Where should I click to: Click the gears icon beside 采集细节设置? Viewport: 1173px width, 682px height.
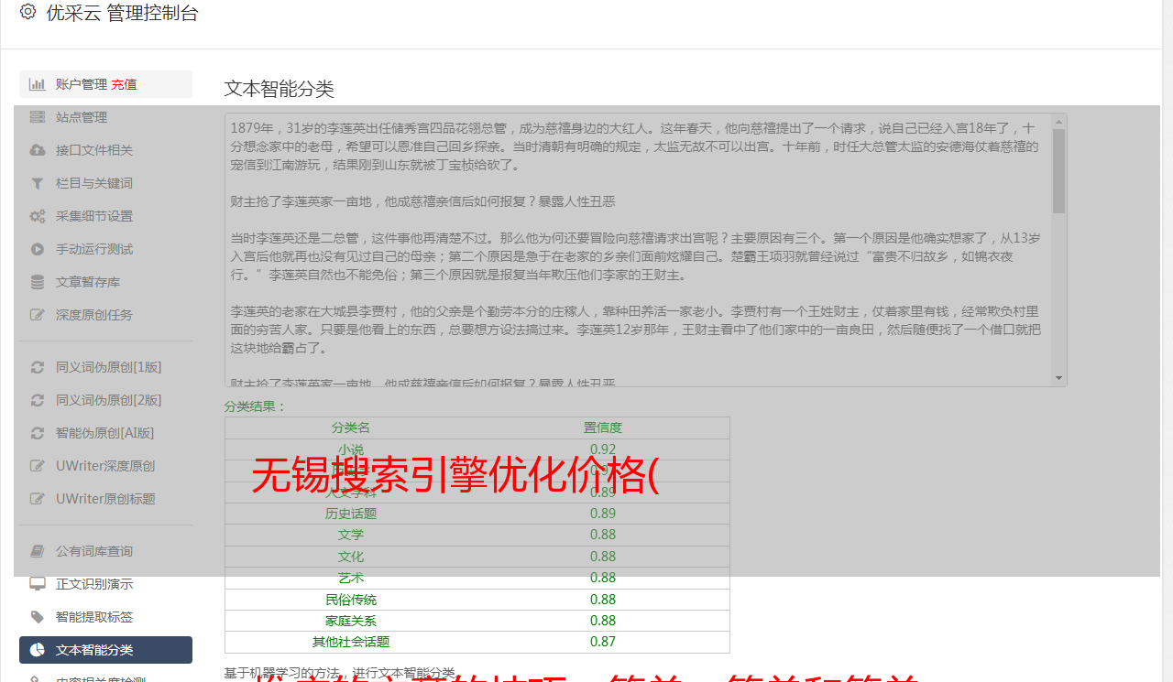coord(38,216)
